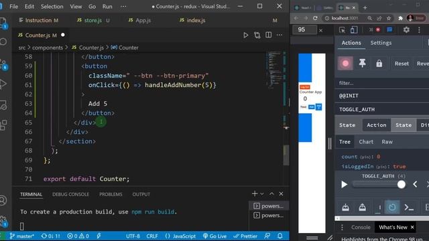
Task: Open a new browser tab
Action: pos(365,7)
